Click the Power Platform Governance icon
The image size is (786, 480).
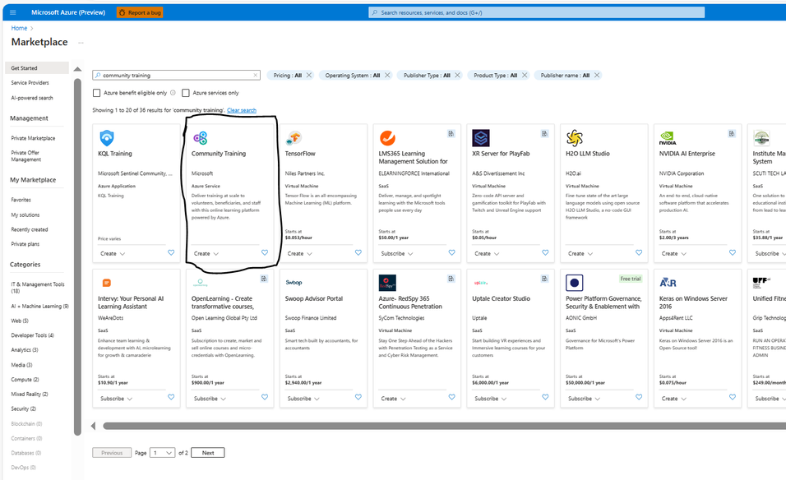pyautogui.click(x=575, y=283)
